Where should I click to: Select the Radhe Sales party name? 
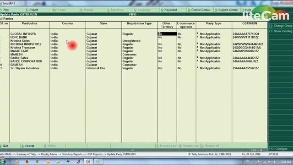tap(19, 58)
